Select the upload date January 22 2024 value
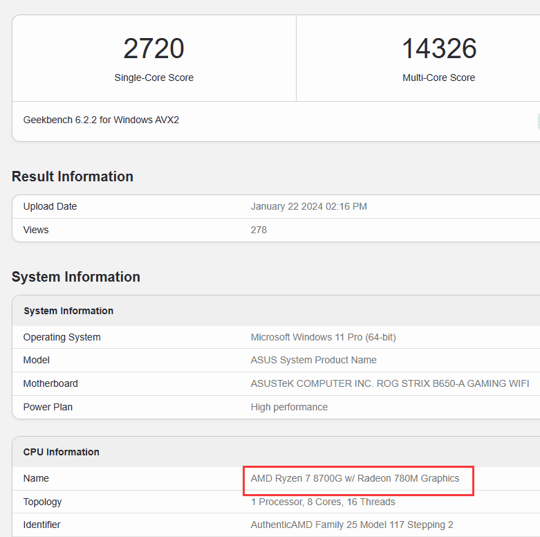Viewport: 540px width, 537px height. 308,206
